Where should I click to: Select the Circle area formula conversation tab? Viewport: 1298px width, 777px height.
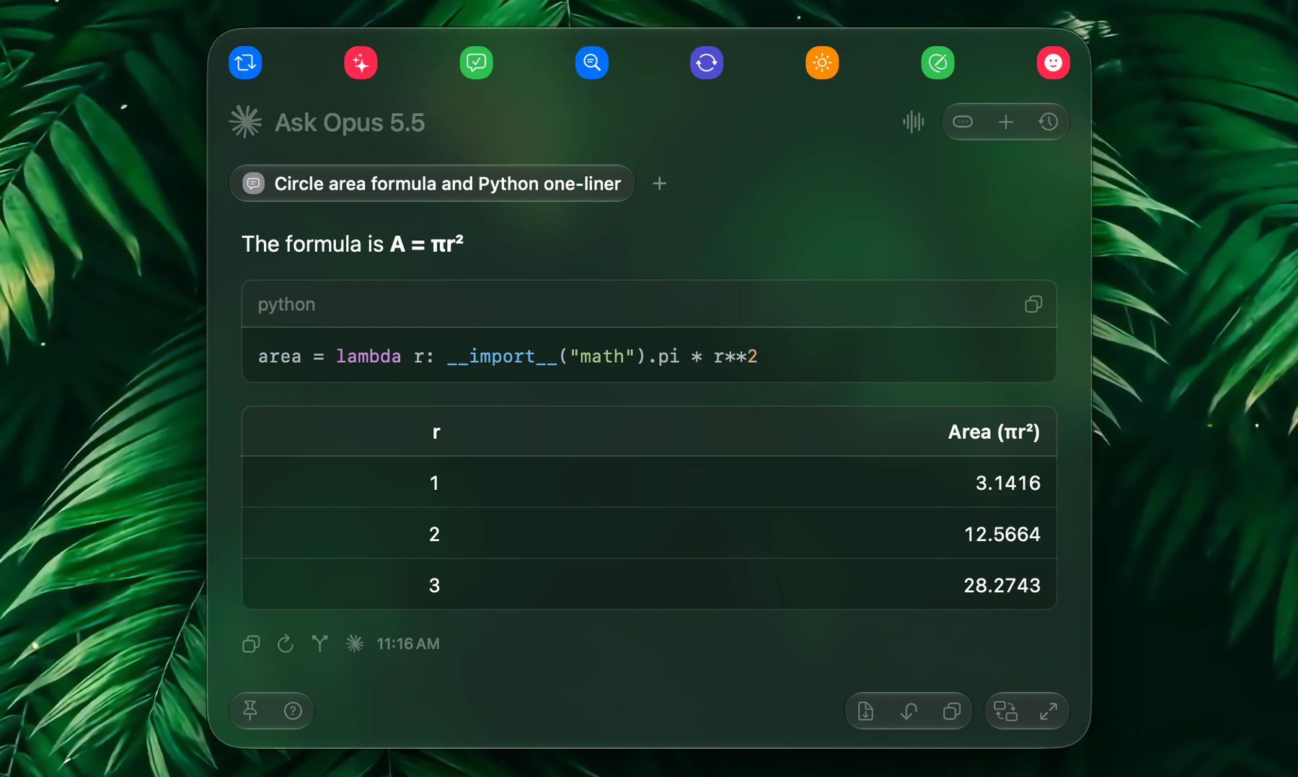[432, 183]
